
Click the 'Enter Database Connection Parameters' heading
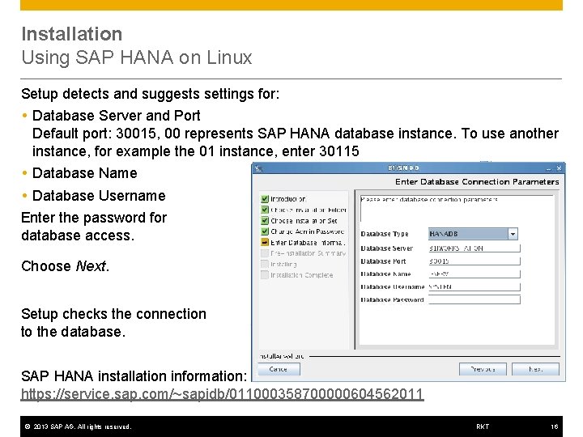[477, 182]
